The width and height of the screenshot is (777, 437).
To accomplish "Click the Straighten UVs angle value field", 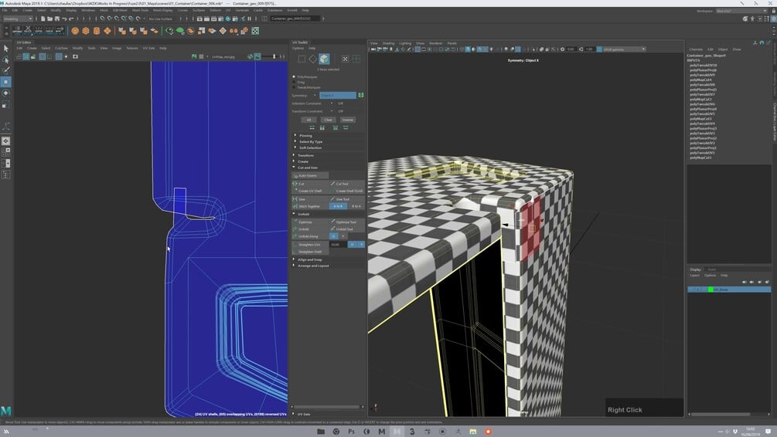I will click(x=338, y=245).
